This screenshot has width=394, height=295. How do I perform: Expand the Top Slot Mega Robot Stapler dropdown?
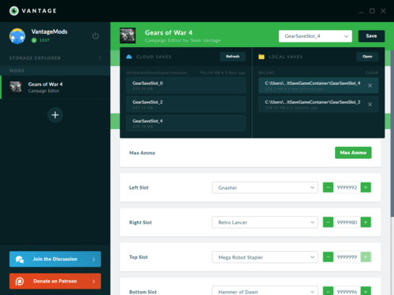(265, 257)
